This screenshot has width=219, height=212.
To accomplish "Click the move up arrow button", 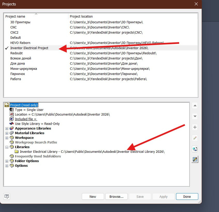I will 195,105.
